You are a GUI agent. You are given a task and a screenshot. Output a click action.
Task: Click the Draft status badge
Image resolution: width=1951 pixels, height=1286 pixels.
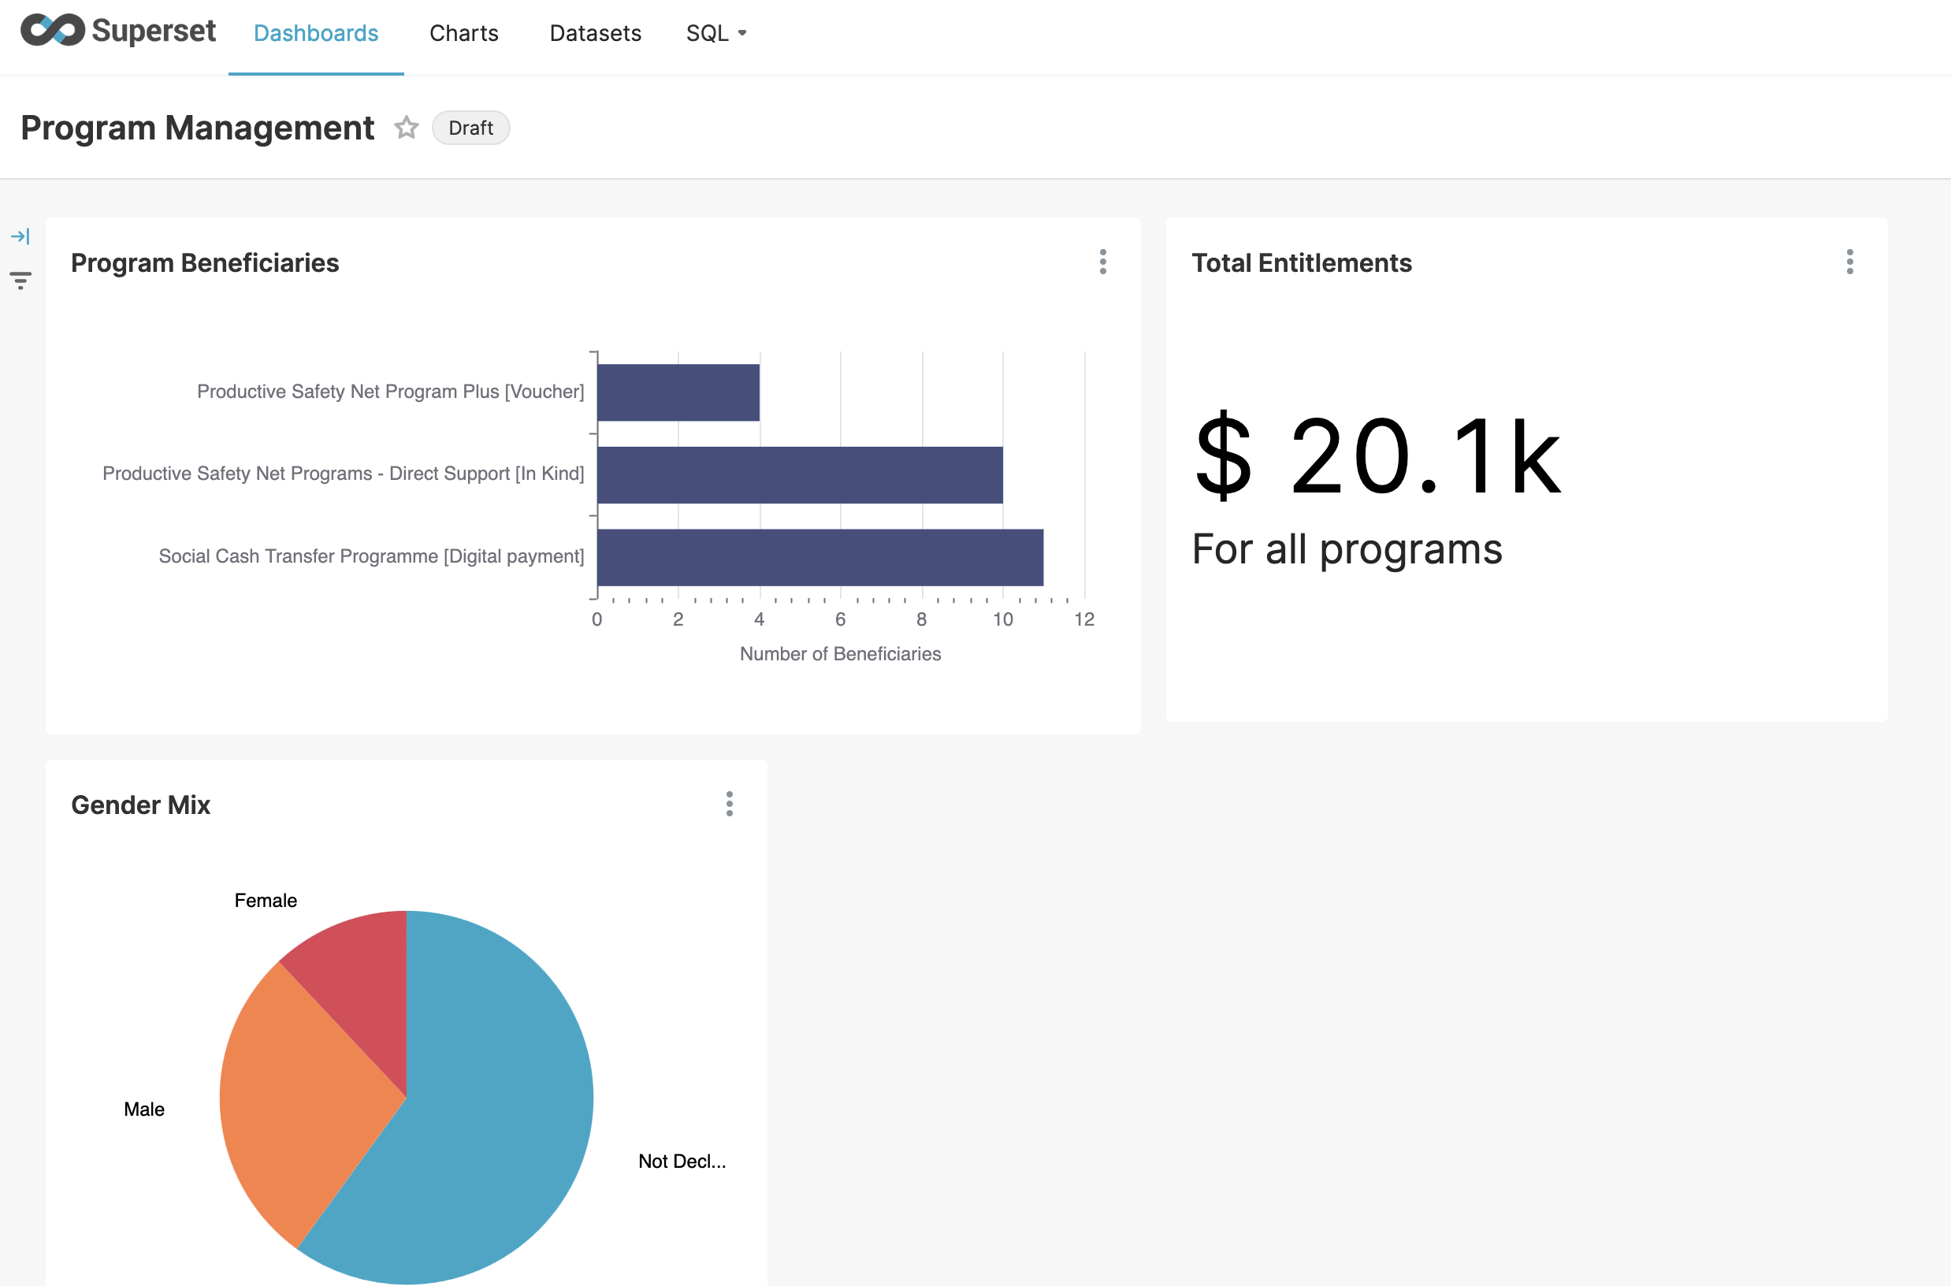point(470,128)
